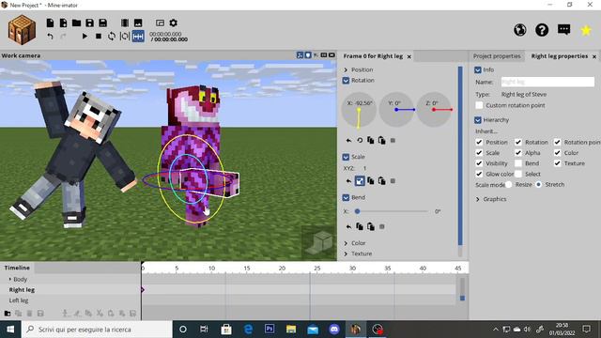The image size is (601, 338).
Task: Create a new project from the toolbar
Action: click(x=50, y=23)
